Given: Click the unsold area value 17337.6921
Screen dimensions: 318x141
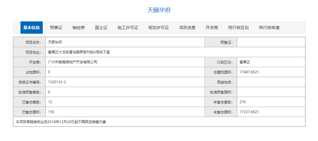Looking at the screenshot, I should [x=249, y=112].
